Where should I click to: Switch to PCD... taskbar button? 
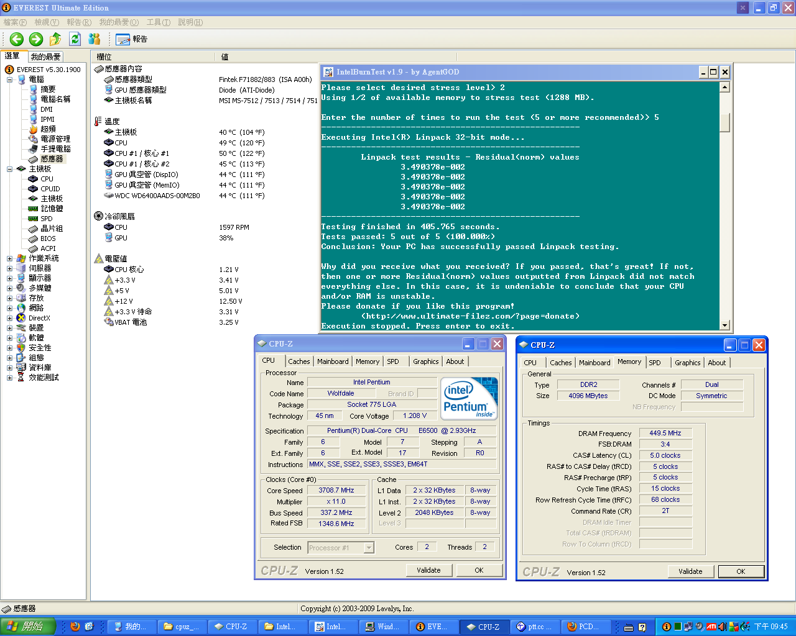pos(585,627)
